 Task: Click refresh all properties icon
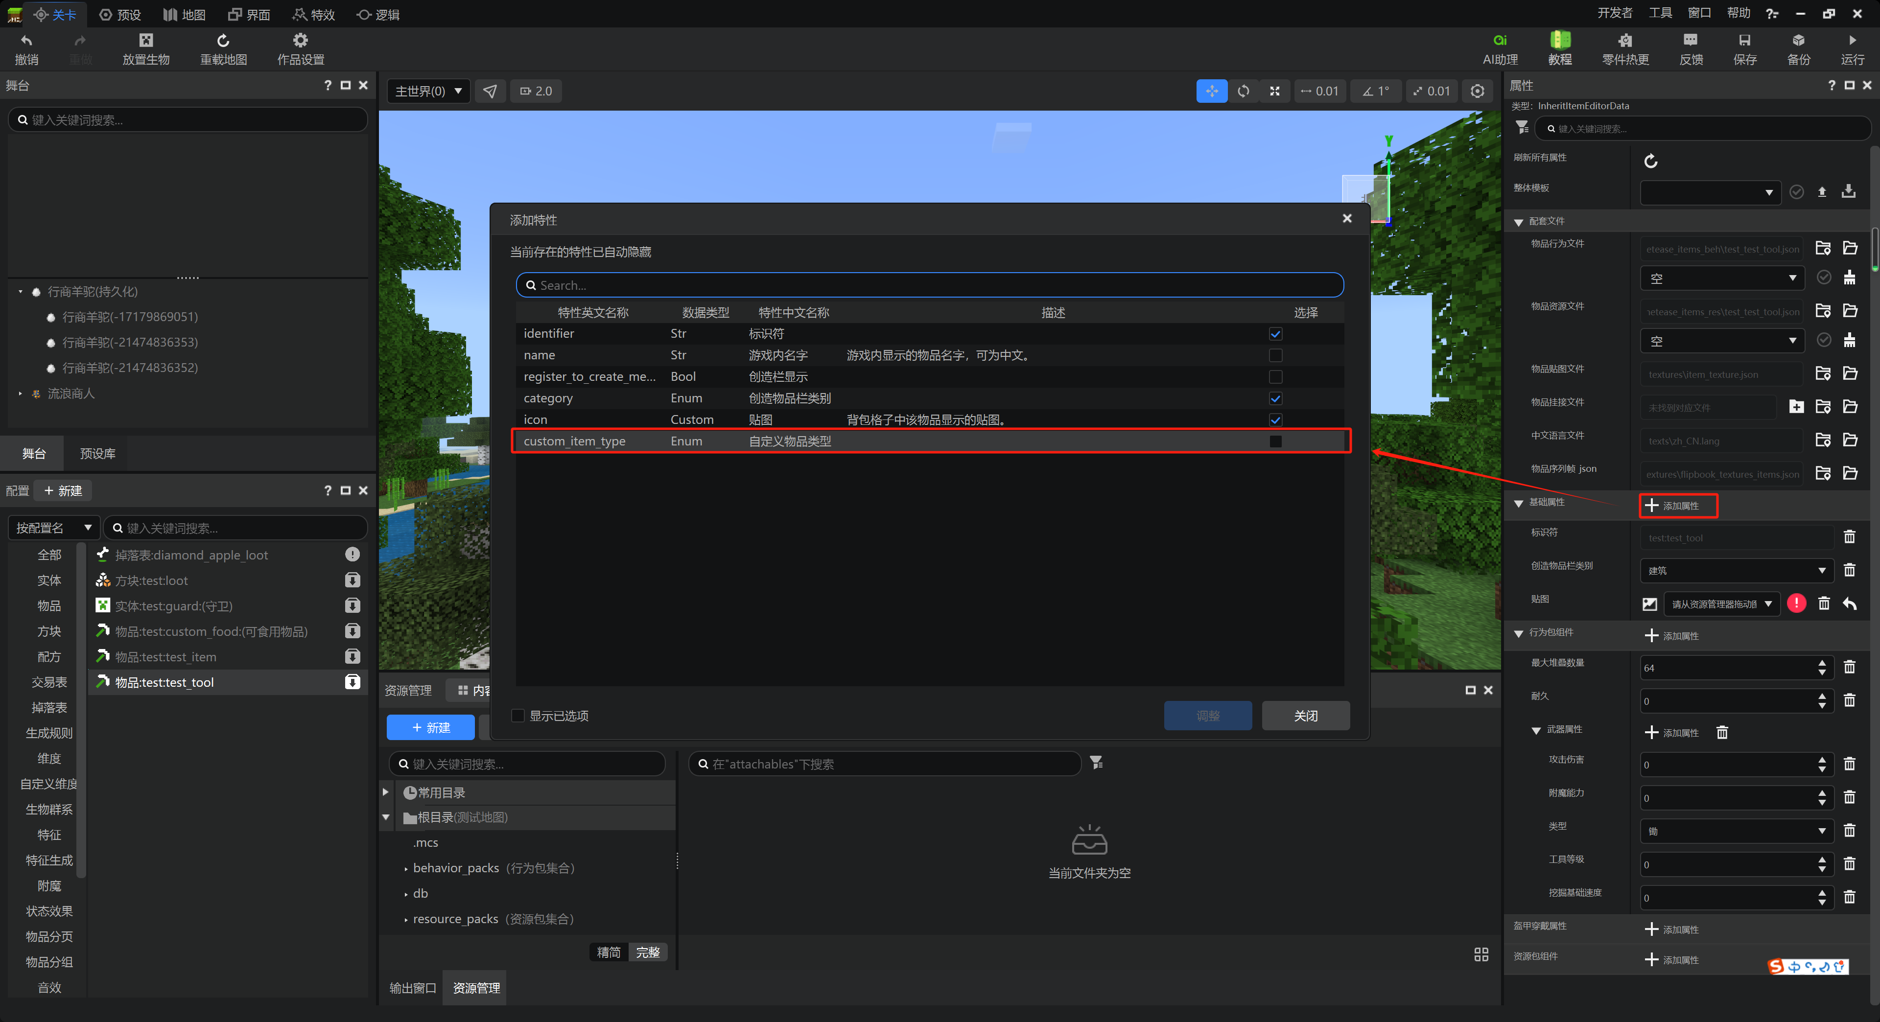coord(1650,161)
